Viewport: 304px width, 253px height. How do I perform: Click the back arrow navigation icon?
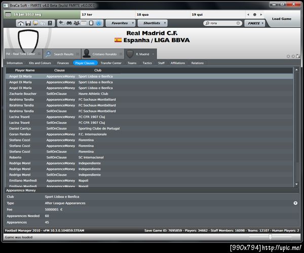click(61, 23)
